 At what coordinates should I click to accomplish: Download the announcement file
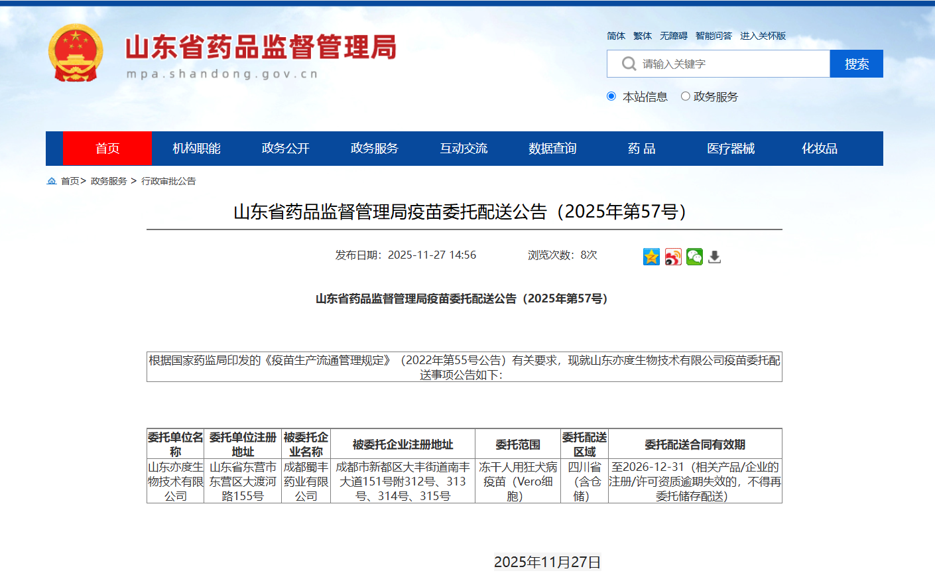[x=714, y=257]
